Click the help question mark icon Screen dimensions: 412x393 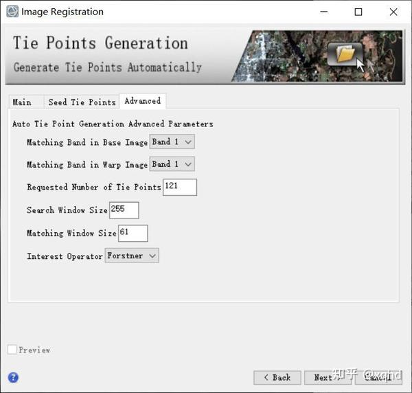coord(13,377)
